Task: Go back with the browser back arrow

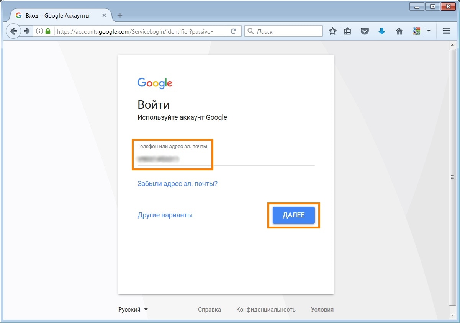Action: click(x=13, y=31)
